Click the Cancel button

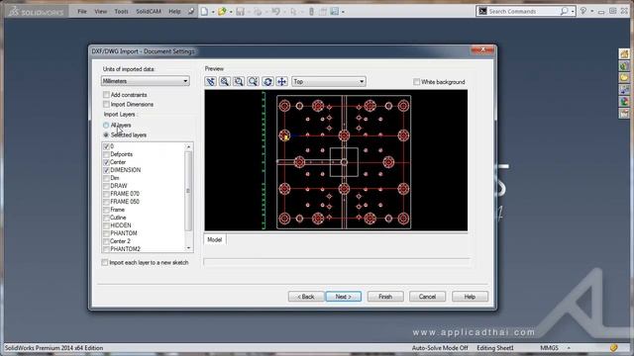coord(427,297)
